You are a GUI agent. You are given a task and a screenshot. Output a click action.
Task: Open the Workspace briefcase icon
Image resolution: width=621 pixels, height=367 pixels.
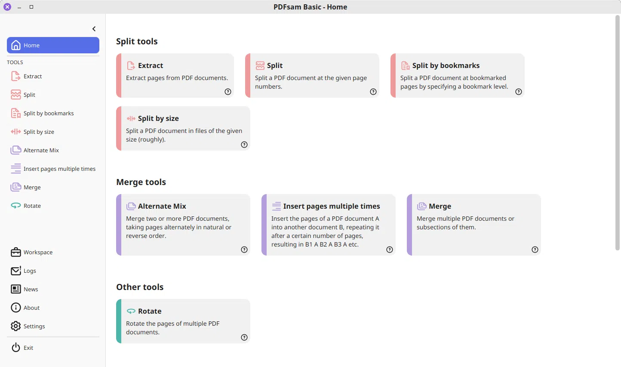click(x=16, y=252)
